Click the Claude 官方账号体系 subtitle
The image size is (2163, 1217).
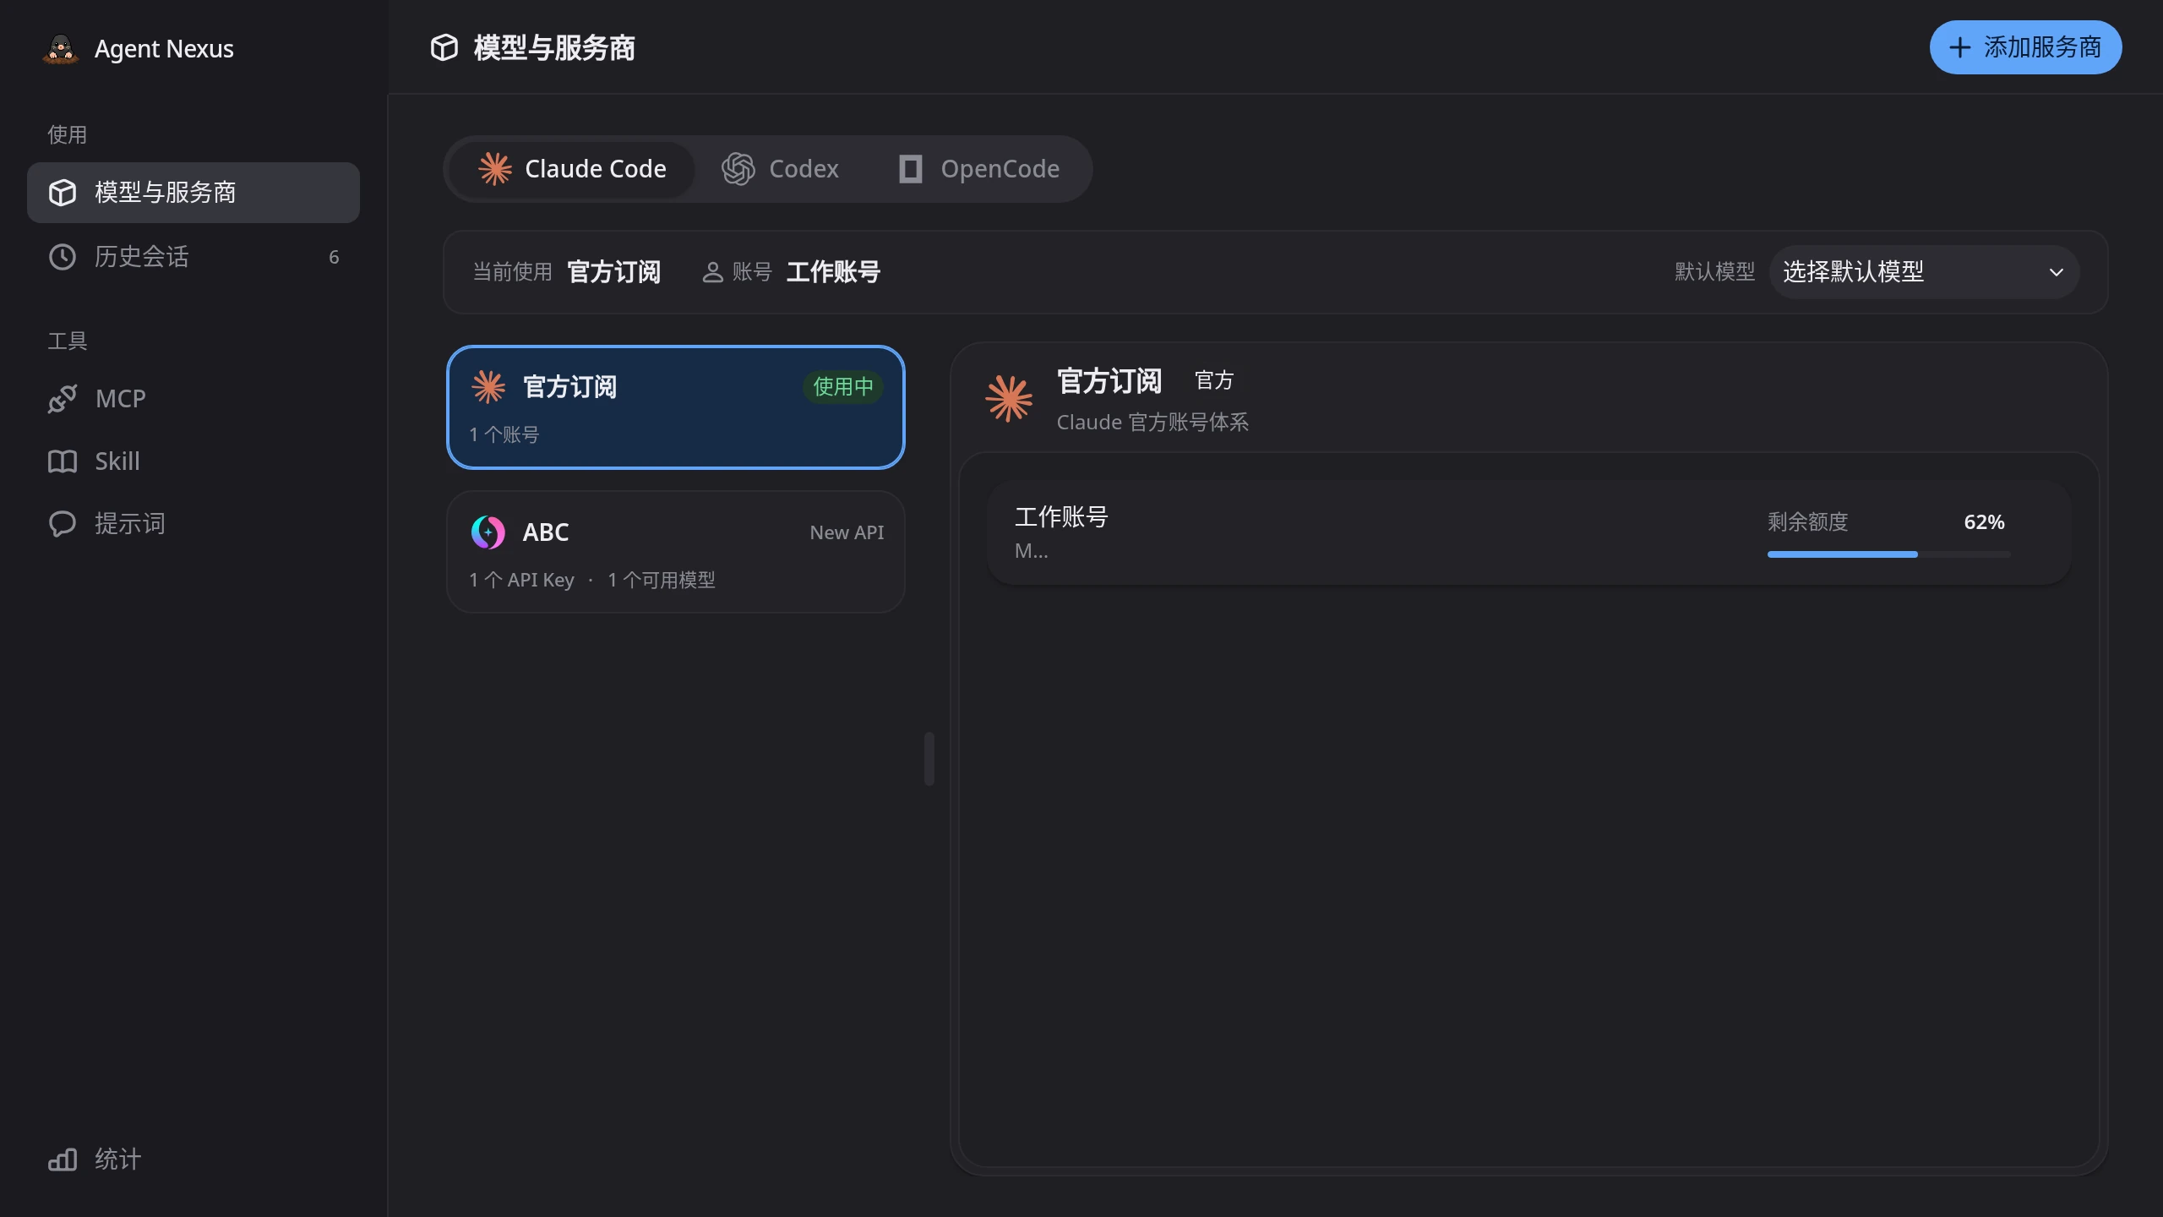(1152, 423)
